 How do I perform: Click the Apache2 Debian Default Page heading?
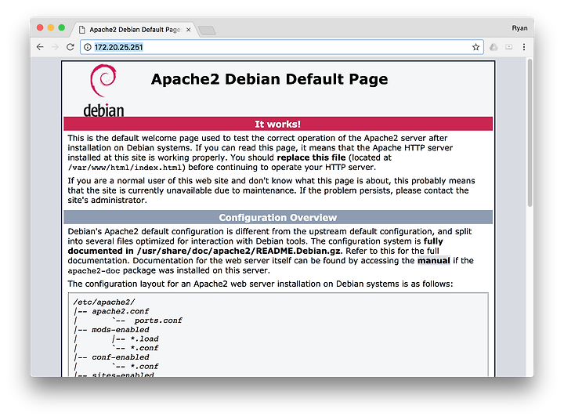click(269, 79)
